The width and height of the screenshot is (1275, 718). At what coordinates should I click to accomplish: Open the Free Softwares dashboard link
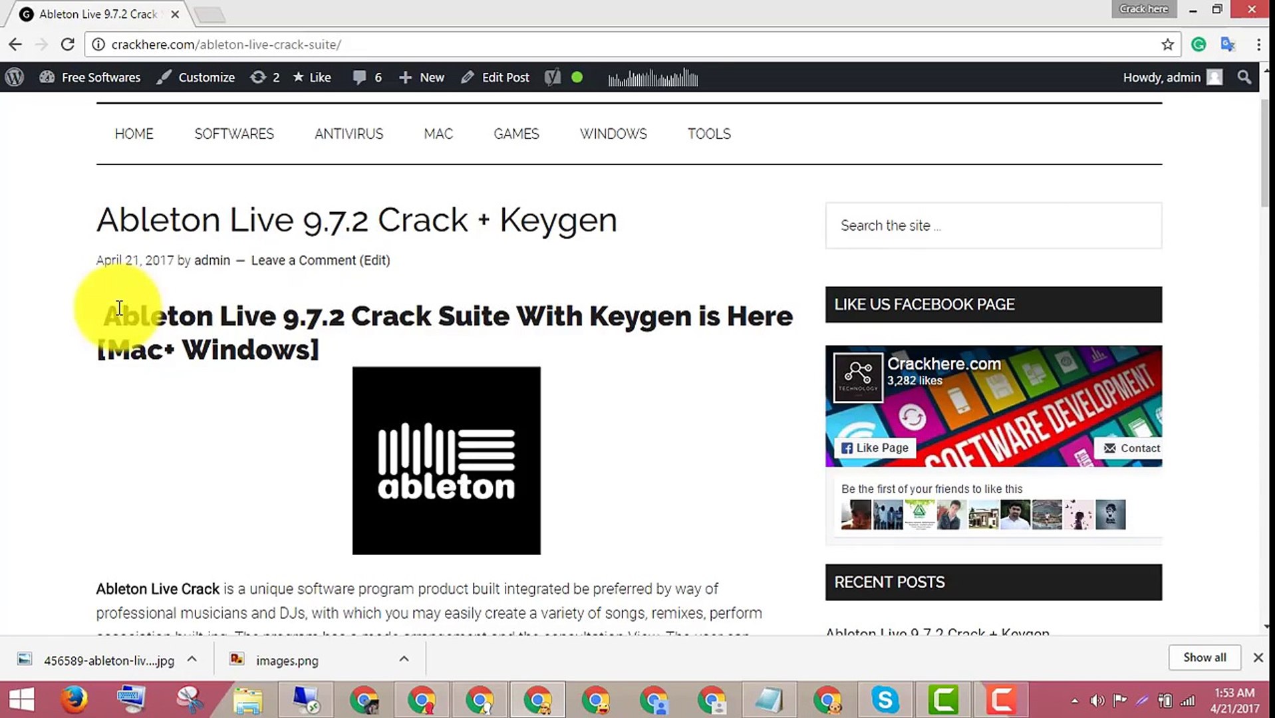point(90,78)
